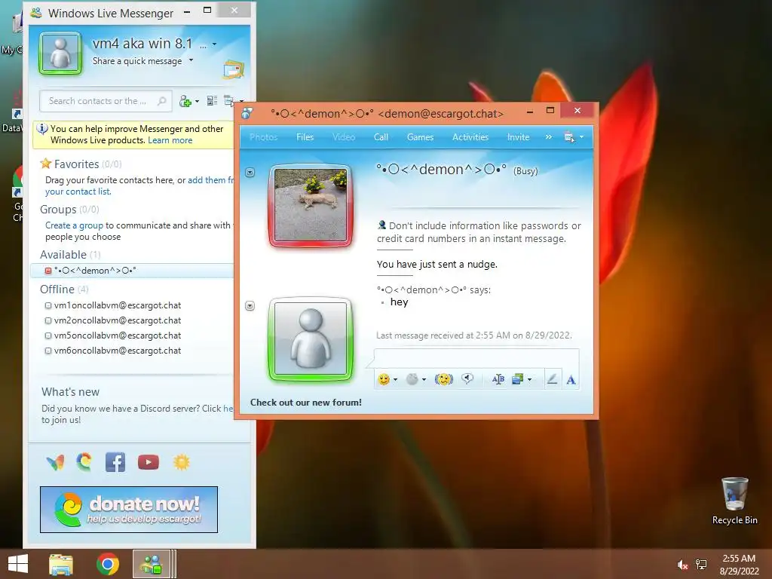The width and height of the screenshot is (772, 579).
Task: Click your own display picture in Messenger
Action: coord(60,54)
